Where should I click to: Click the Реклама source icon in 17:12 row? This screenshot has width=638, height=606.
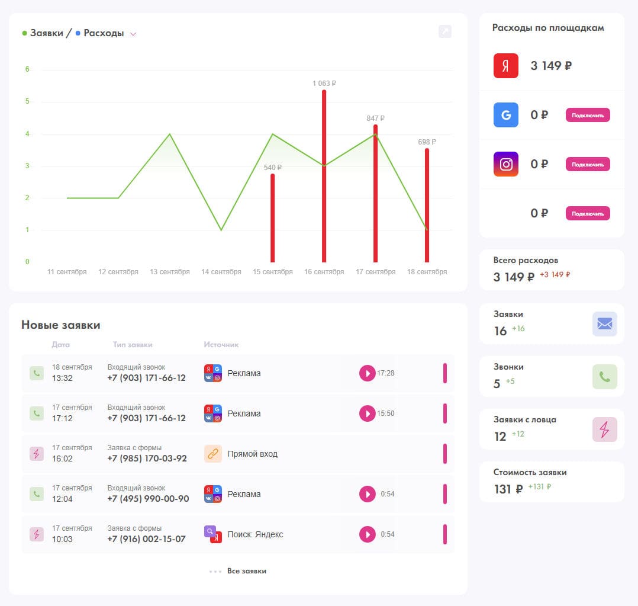coord(213,413)
